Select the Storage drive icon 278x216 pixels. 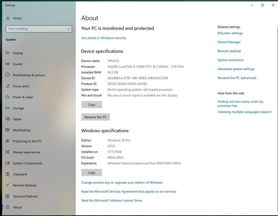(8, 108)
